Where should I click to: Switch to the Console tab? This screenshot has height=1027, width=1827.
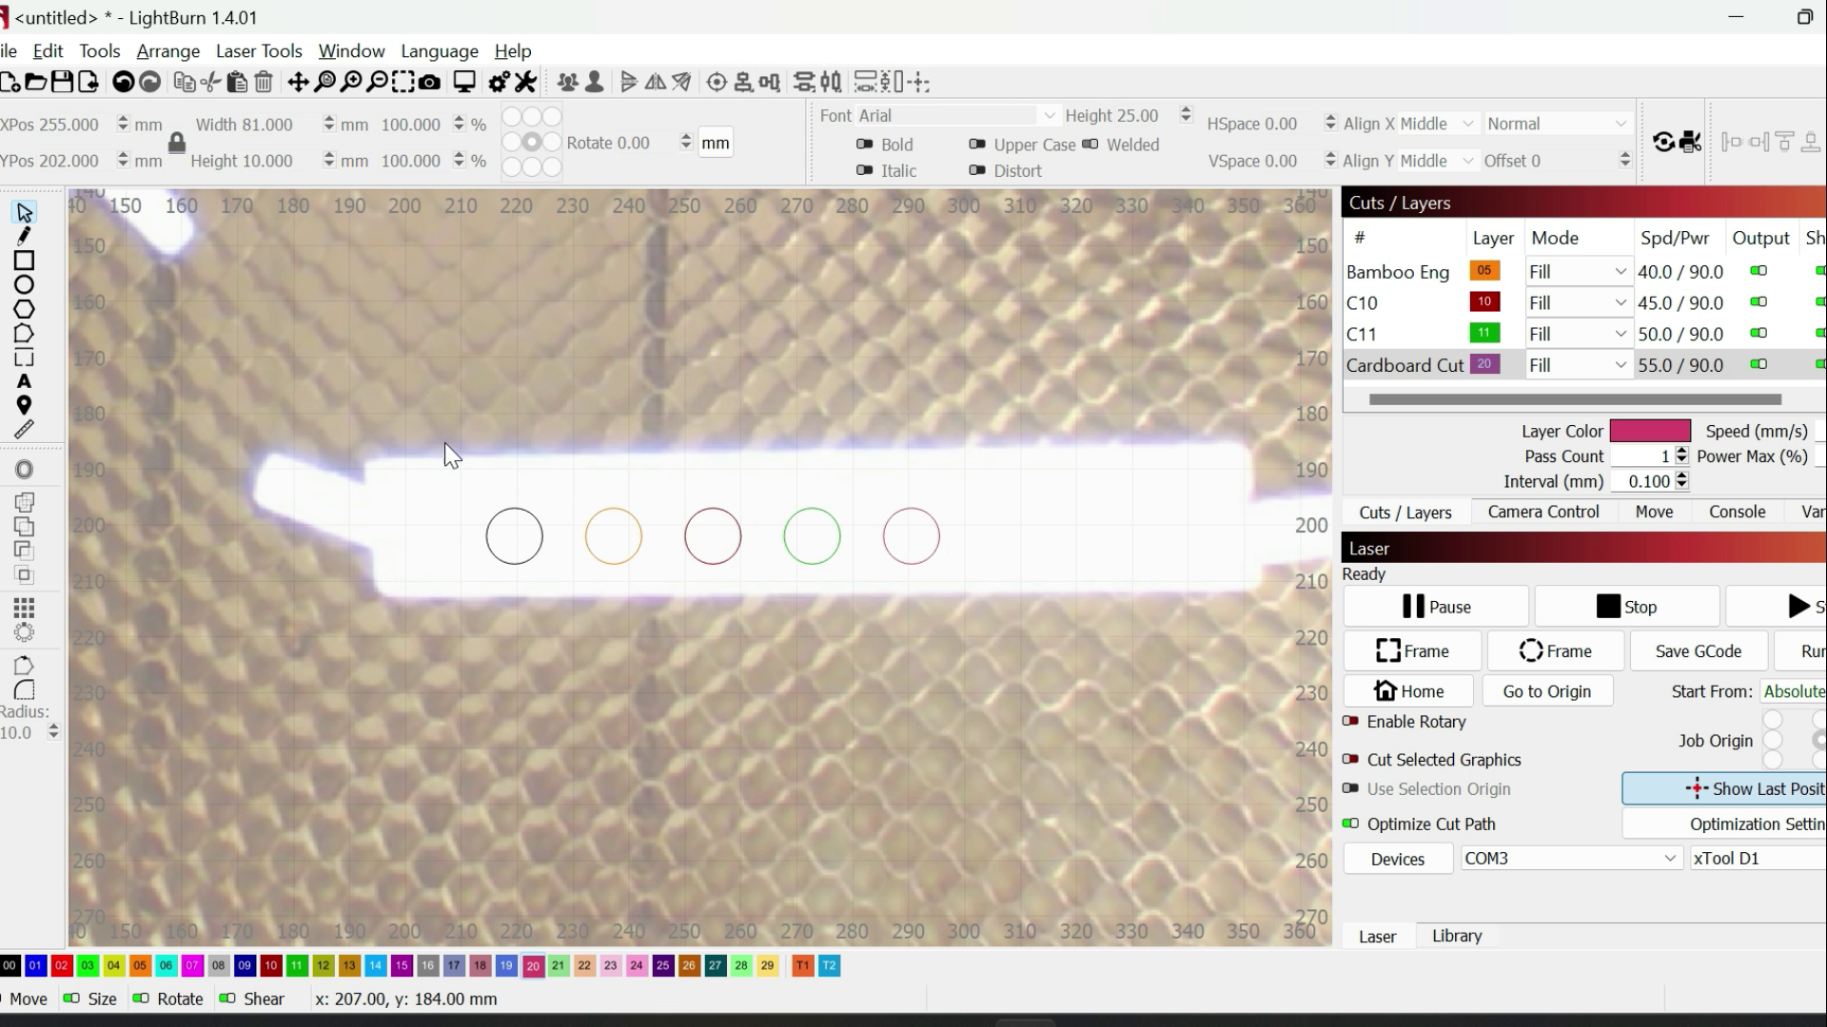coord(1736,512)
